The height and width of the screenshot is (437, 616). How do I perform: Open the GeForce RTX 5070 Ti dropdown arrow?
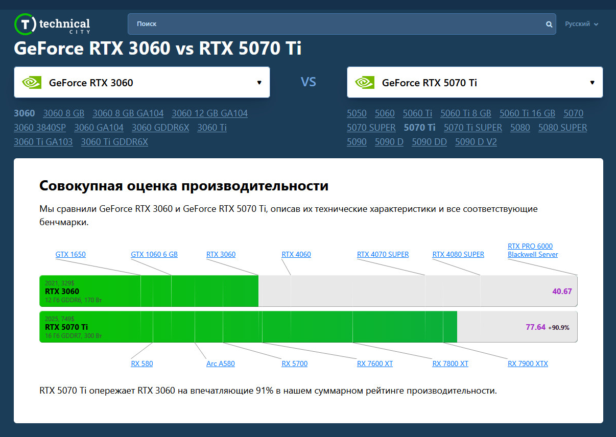click(592, 83)
